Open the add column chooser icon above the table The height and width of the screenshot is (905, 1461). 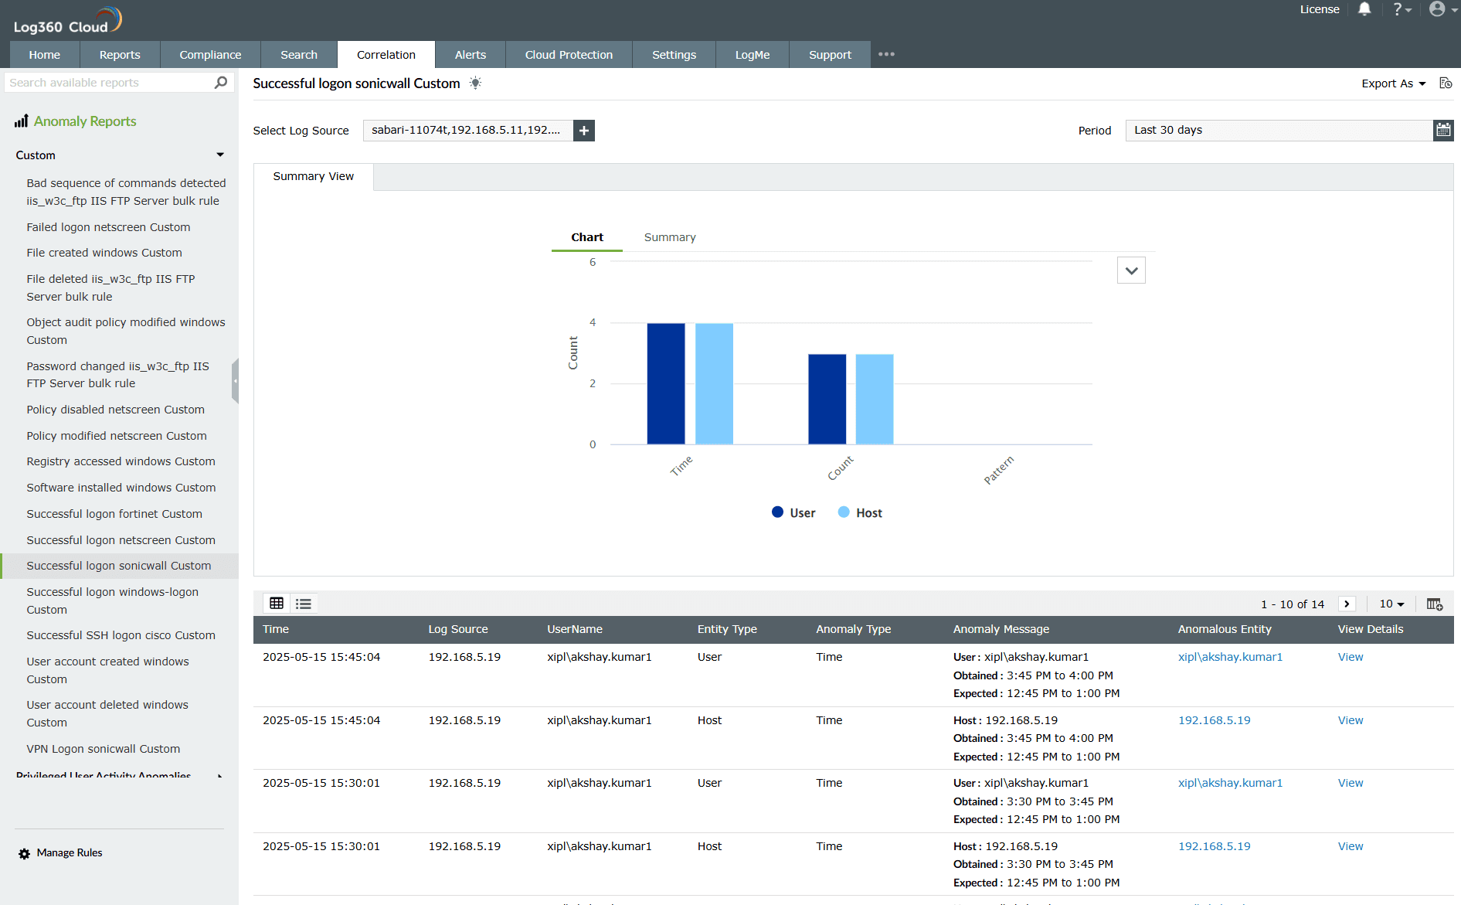click(1434, 604)
